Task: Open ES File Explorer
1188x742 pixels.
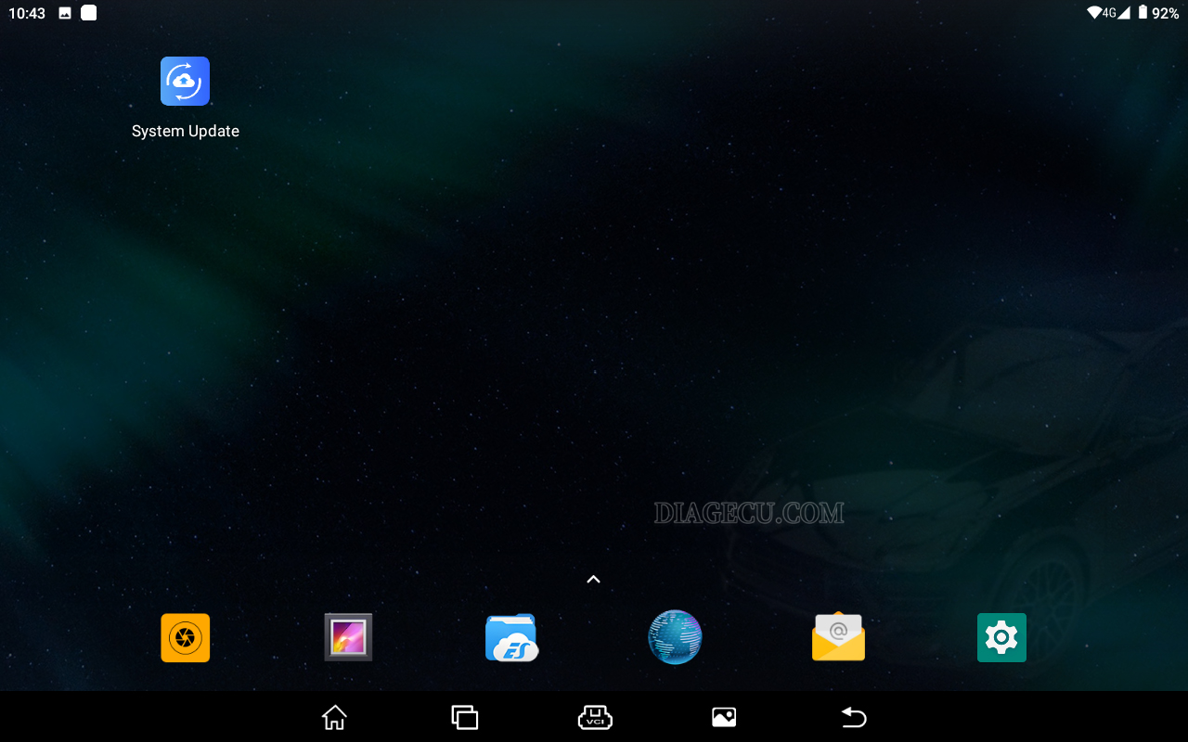Action: (511, 638)
